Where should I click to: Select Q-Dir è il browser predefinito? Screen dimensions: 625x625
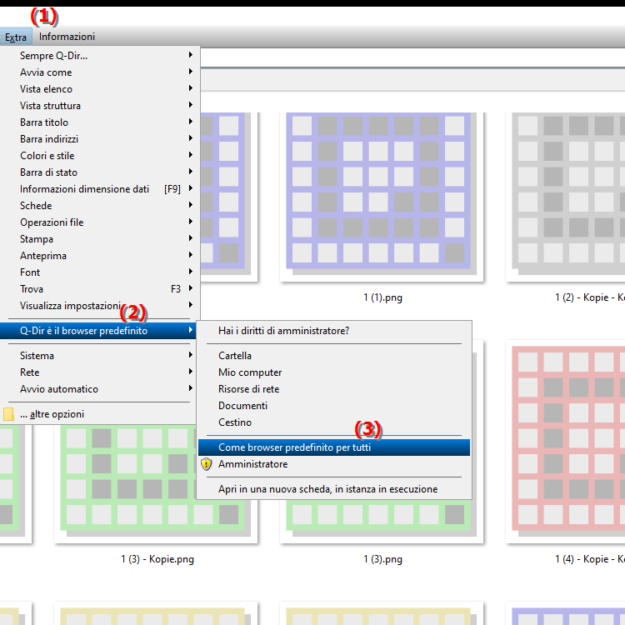coord(98,331)
